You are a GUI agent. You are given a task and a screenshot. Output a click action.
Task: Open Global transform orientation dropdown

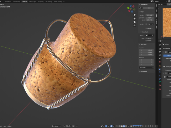point(56,126)
